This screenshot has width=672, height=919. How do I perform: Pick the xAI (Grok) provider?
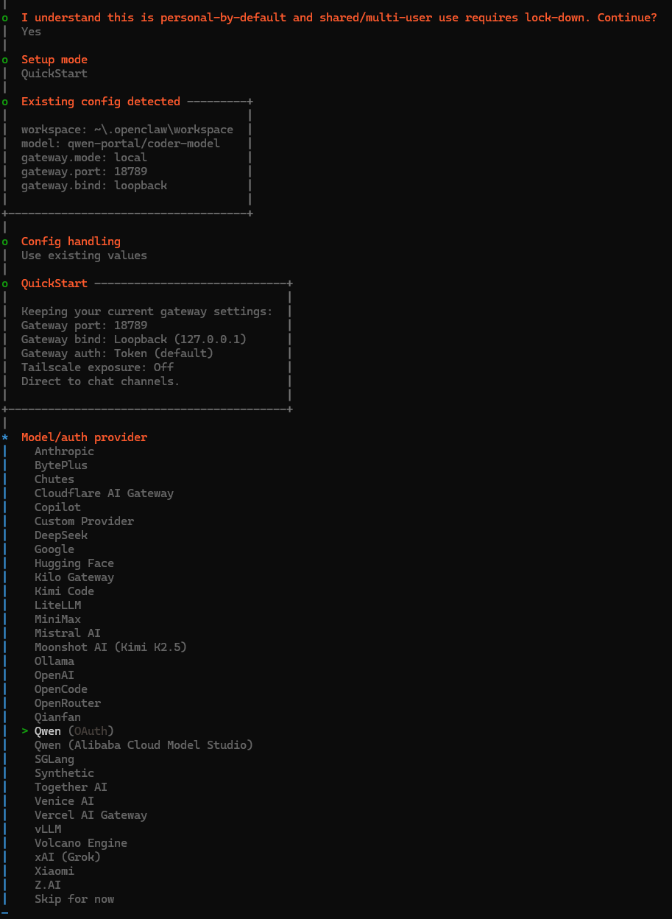tap(67, 857)
